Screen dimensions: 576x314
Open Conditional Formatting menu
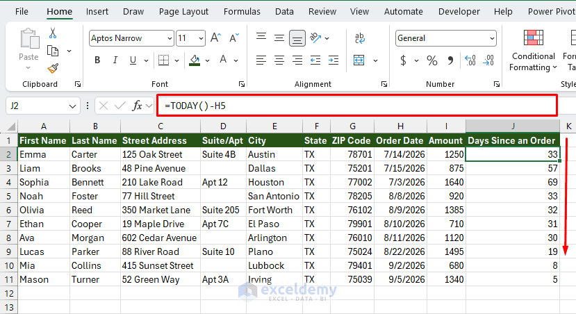[534, 50]
